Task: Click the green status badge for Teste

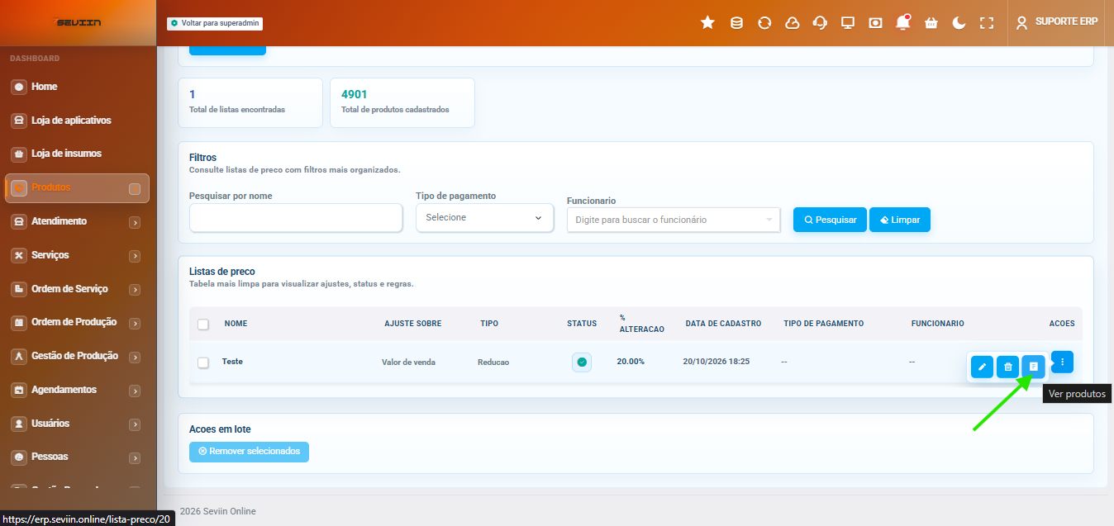Action: (x=582, y=362)
